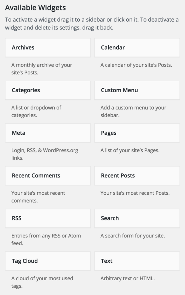Screen dimensions: 185x295
Task: Activate the Text widget
Action: click(x=137, y=261)
